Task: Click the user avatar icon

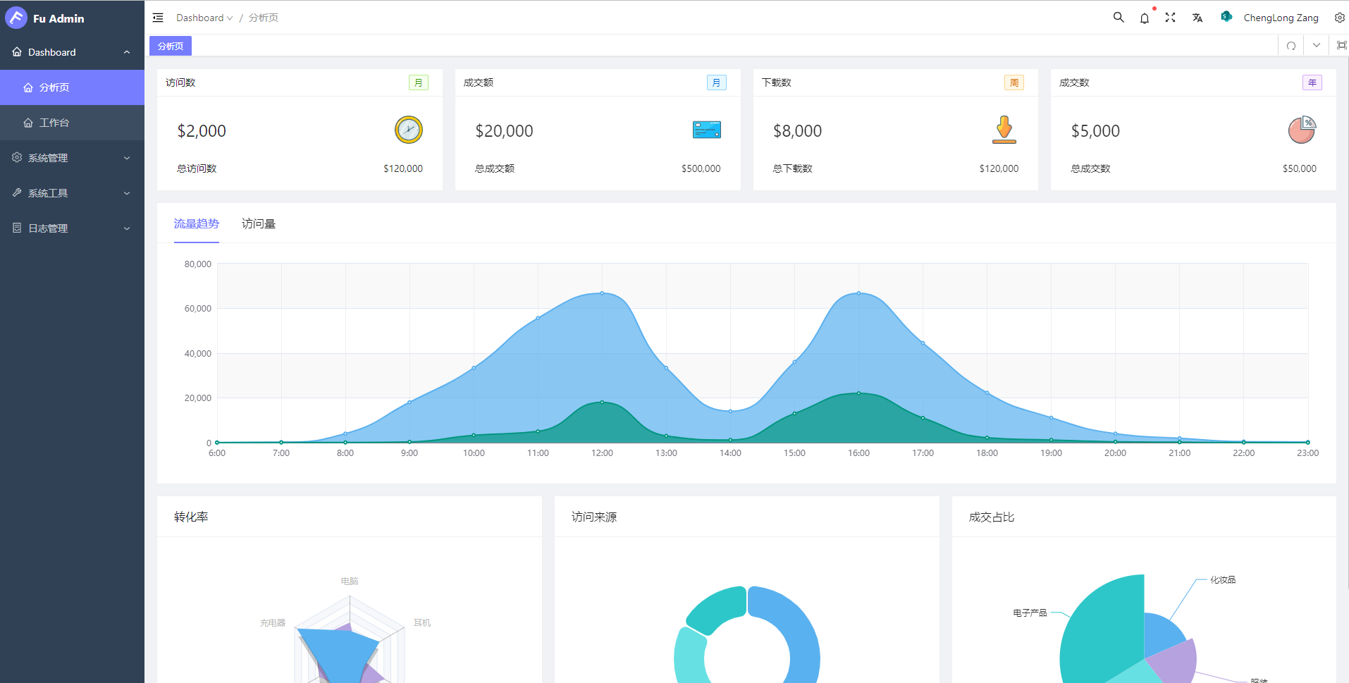Action: click(1226, 17)
